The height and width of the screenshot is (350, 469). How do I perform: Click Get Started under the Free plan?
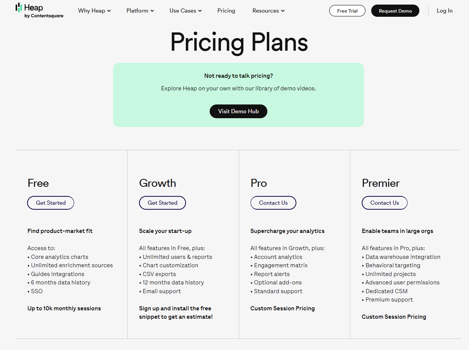50,202
